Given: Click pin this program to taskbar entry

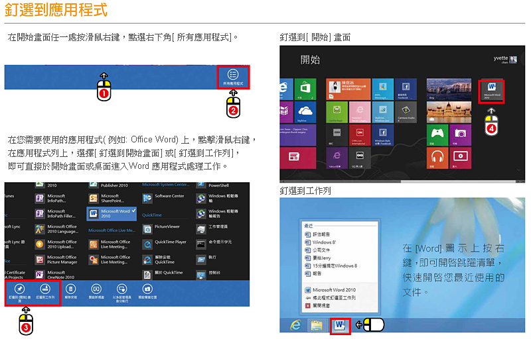Looking at the screenshot, I should coord(330,297).
